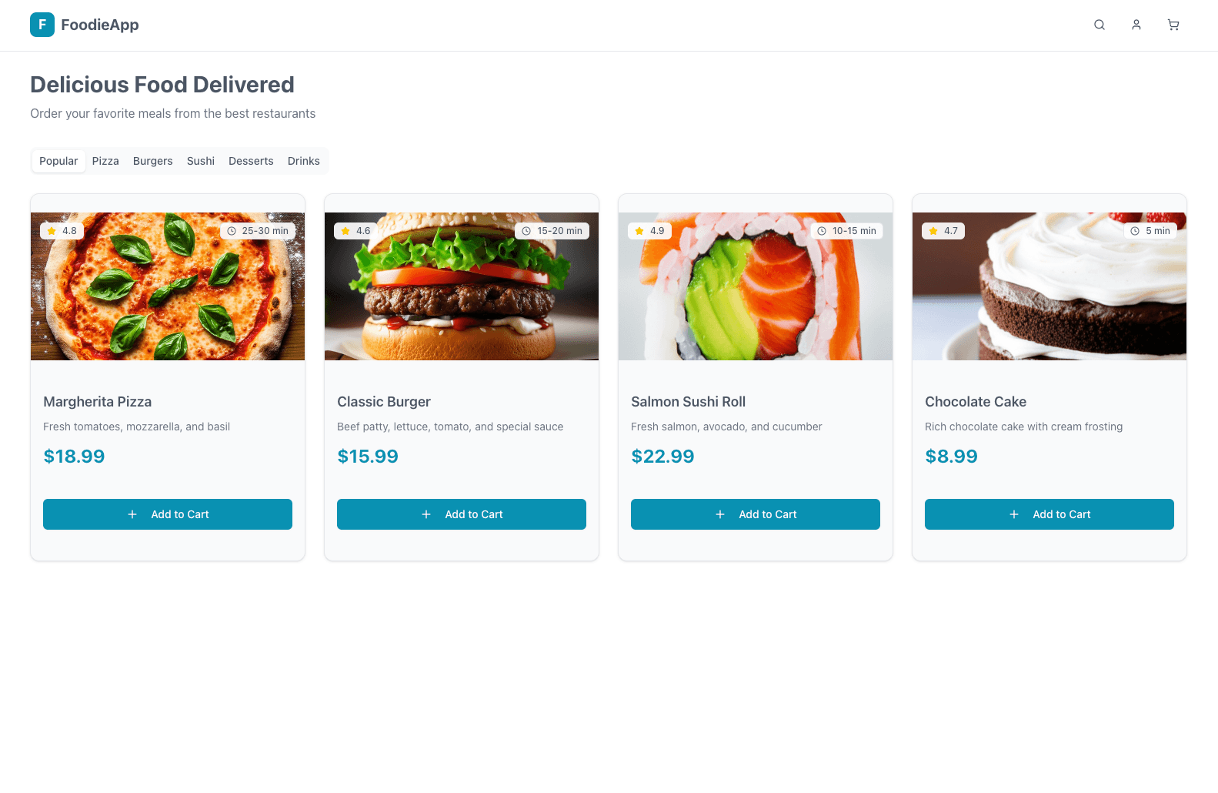Click the plus icon in Salmon Sushi Roll button
The image size is (1218, 793).
pos(720,514)
